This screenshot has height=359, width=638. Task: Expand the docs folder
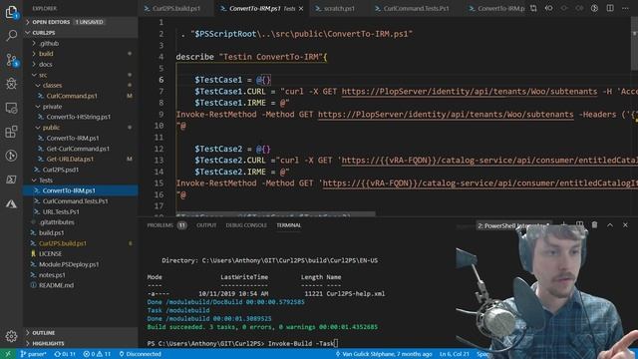click(x=81, y=64)
